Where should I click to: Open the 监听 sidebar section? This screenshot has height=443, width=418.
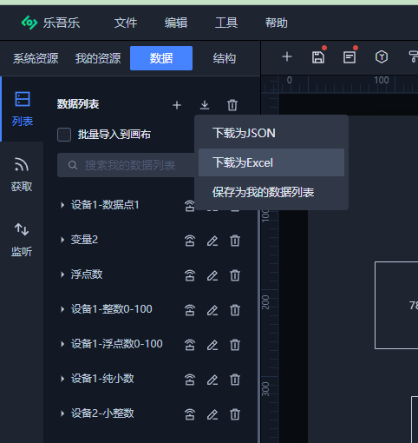point(22,240)
